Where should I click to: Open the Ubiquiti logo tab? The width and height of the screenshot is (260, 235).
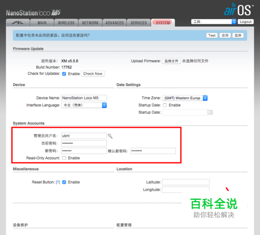(18, 23)
